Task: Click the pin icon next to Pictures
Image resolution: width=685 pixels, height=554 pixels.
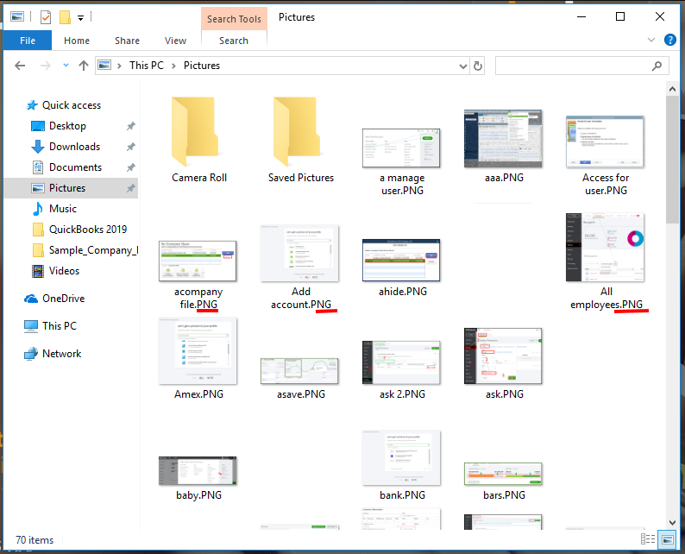Action: pos(130,188)
